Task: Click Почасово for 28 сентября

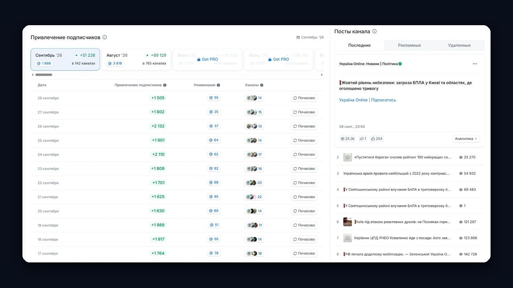Action: pos(304,98)
